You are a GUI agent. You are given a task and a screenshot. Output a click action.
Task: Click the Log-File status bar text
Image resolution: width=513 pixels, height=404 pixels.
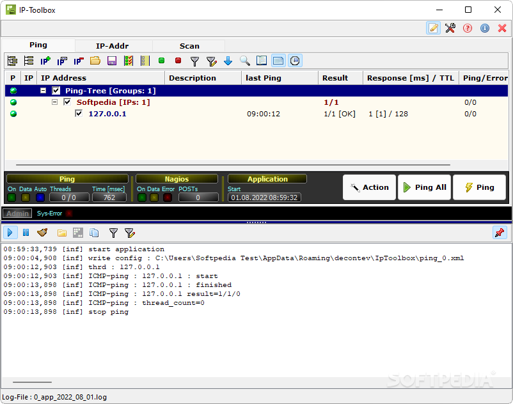click(x=54, y=397)
